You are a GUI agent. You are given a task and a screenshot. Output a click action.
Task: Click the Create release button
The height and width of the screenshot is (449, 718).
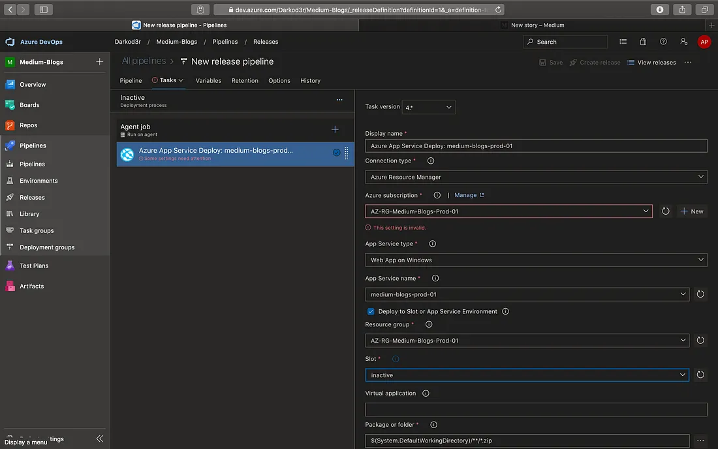click(595, 62)
